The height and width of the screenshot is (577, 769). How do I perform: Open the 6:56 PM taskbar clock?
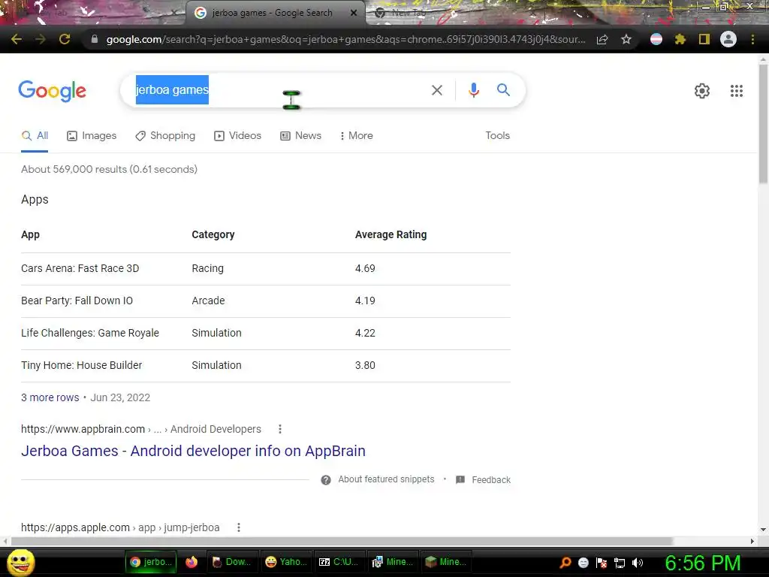tap(703, 563)
